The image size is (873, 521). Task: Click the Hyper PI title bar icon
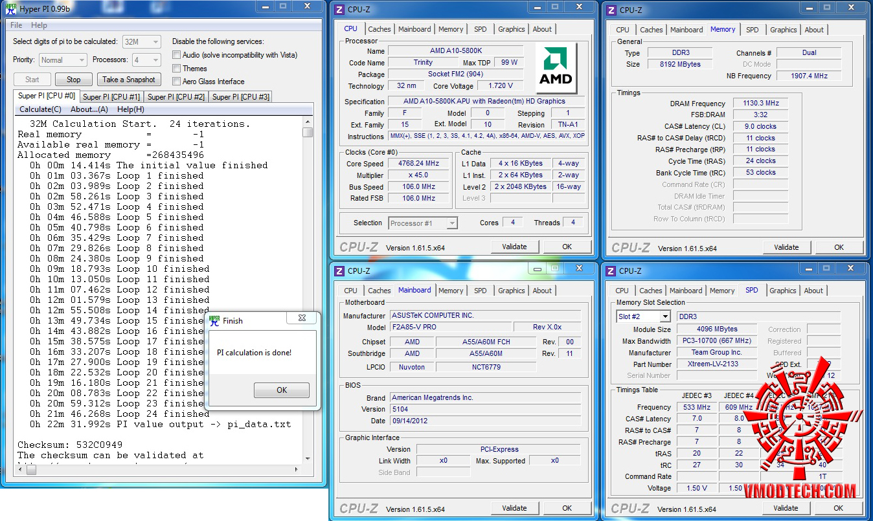pos(10,10)
